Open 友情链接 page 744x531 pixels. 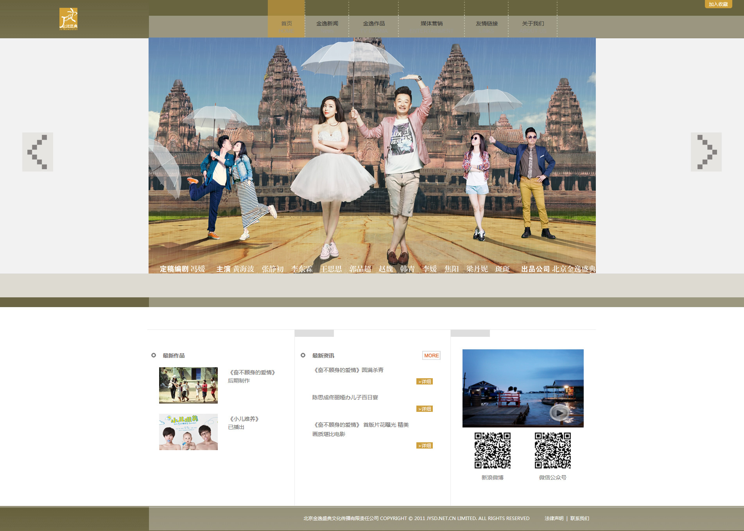click(486, 24)
